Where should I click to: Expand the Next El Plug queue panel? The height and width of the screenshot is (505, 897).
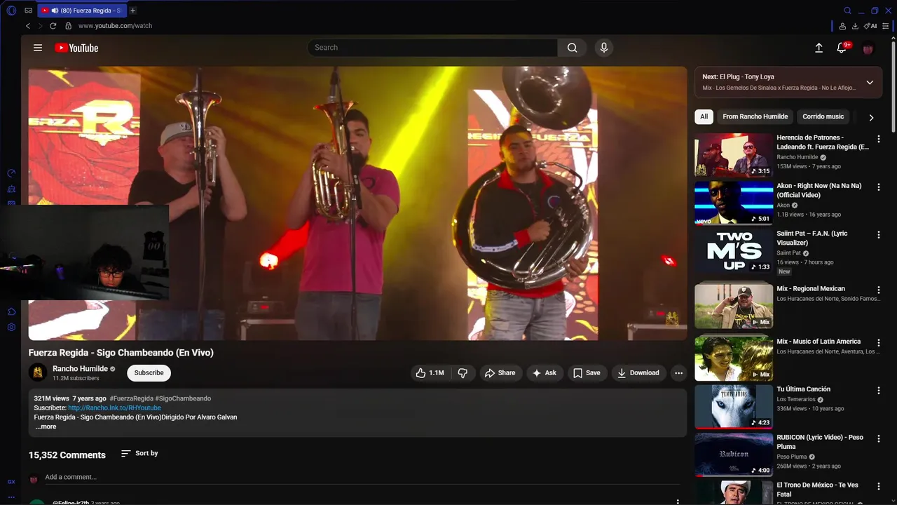[x=870, y=82]
